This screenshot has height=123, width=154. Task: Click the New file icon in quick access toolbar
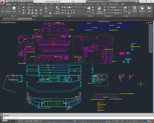click(x=7, y=1)
